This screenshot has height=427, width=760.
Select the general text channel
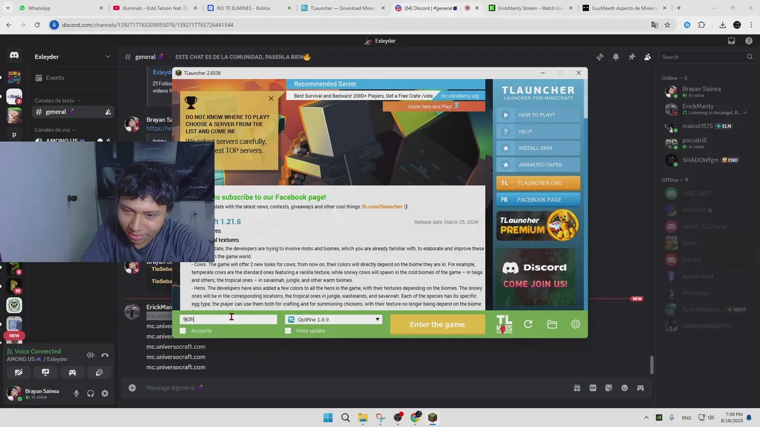point(72,112)
